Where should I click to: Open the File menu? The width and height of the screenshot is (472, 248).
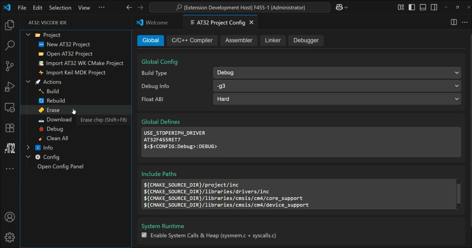click(22, 8)
